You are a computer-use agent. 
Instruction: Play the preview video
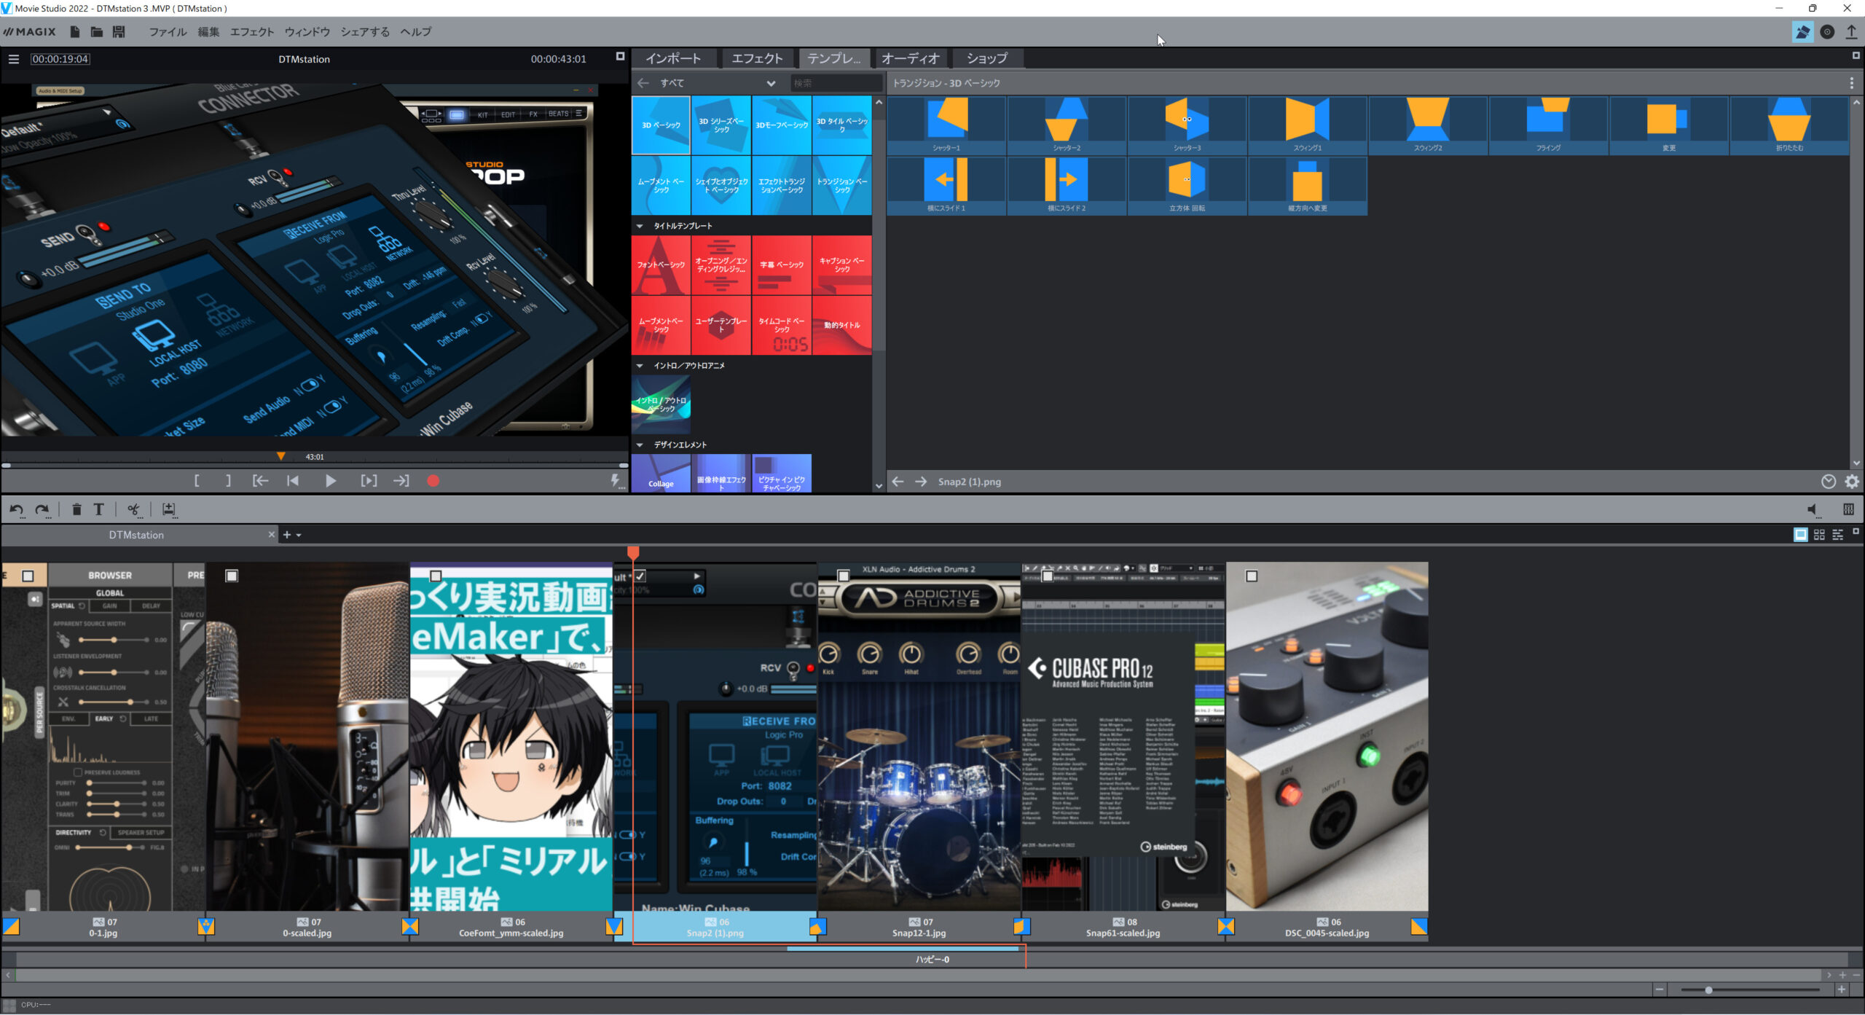point(330,481)
